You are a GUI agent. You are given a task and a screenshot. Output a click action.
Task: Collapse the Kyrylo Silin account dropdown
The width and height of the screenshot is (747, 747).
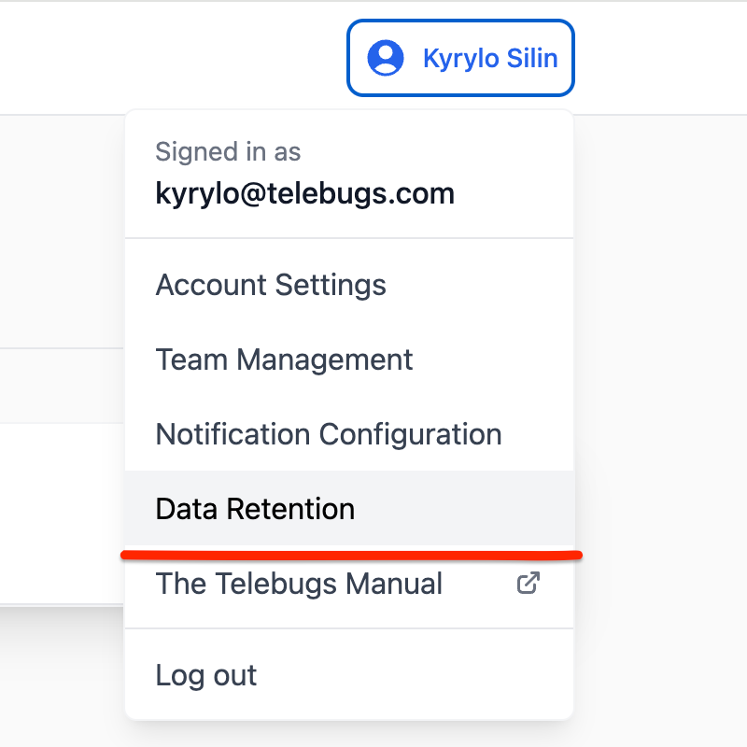[x=460, y=58]
